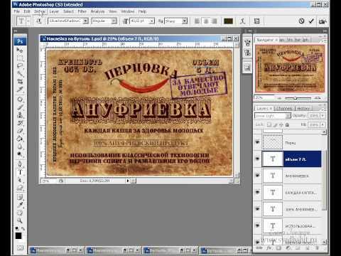Screen dimensions: 341x256
Task: Select the Lasso tool
Action: point(20,65)
